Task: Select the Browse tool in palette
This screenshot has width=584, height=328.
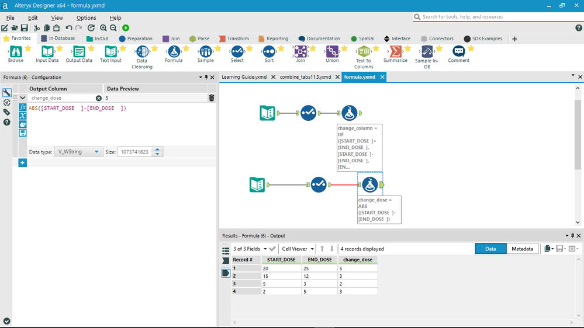Action: (x=16, y=54)
